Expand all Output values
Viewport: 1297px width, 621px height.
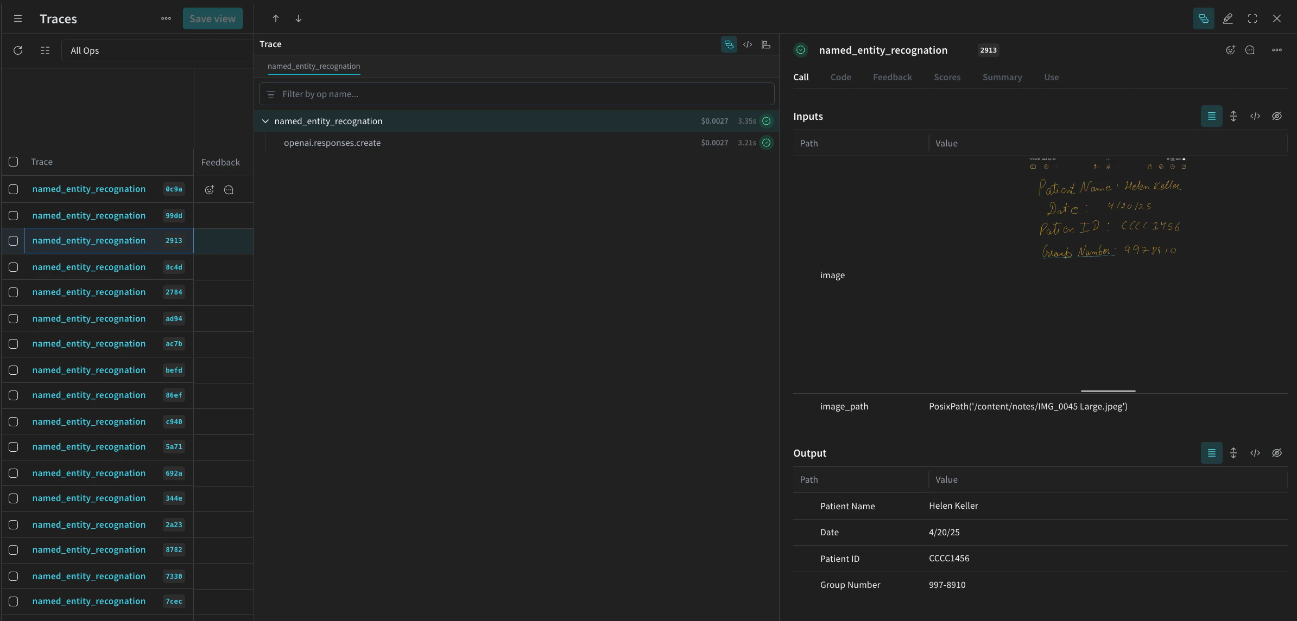pos(1233,453)
